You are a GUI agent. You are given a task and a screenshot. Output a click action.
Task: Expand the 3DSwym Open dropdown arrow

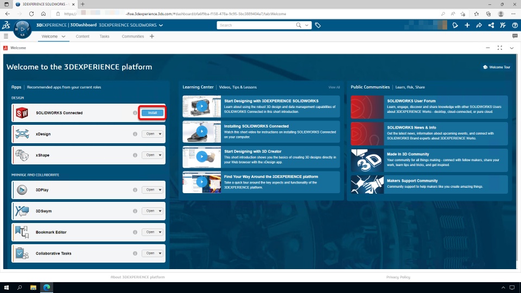160,211
